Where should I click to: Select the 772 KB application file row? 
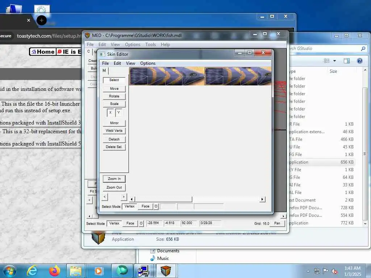[322, 223]
